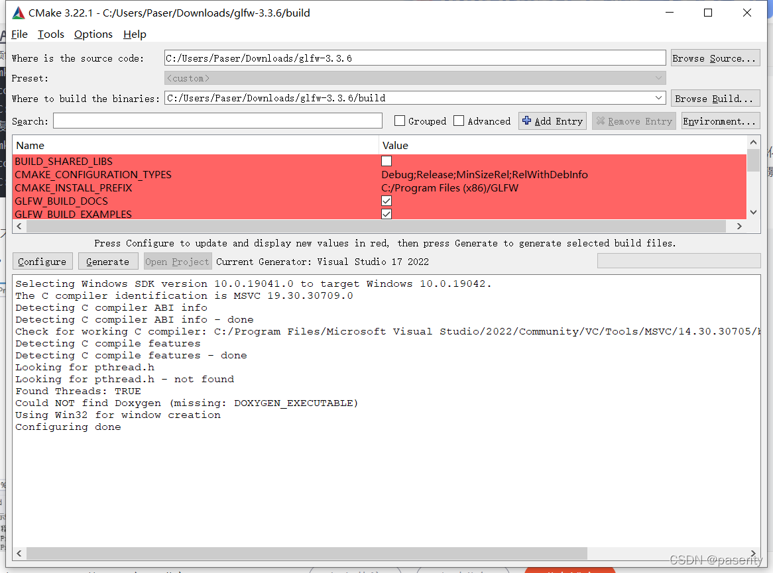Open the File menu
The width and height of the screenshot is (773, 573).
(x=19, y=34)
